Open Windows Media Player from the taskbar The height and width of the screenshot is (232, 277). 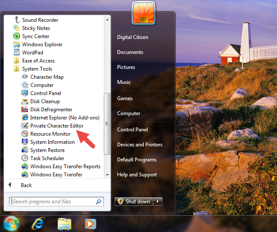pyautogui.click(x=91, y=224)
